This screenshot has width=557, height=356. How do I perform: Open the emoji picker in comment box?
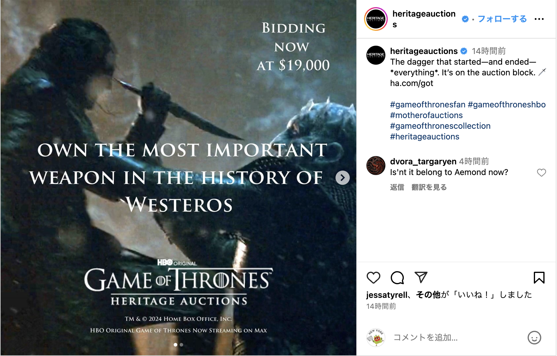point(534,338)
